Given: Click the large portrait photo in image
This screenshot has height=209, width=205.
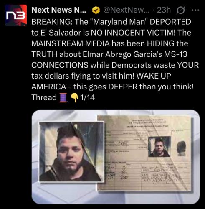Looking at the screenshot, I should [72, 152].
